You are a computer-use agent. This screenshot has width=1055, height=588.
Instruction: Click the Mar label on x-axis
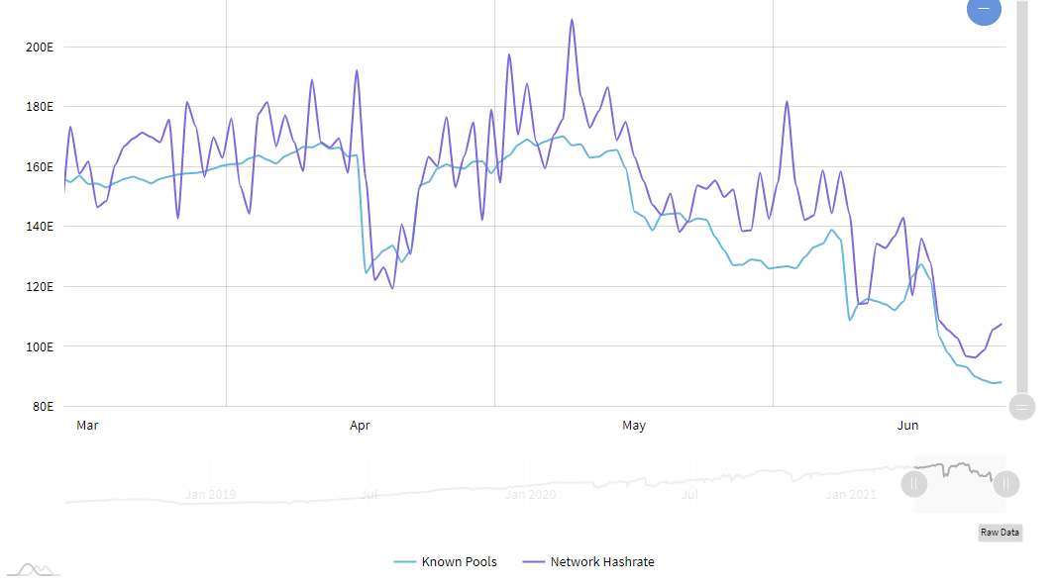pyautogui.click(x=87, y=426)
